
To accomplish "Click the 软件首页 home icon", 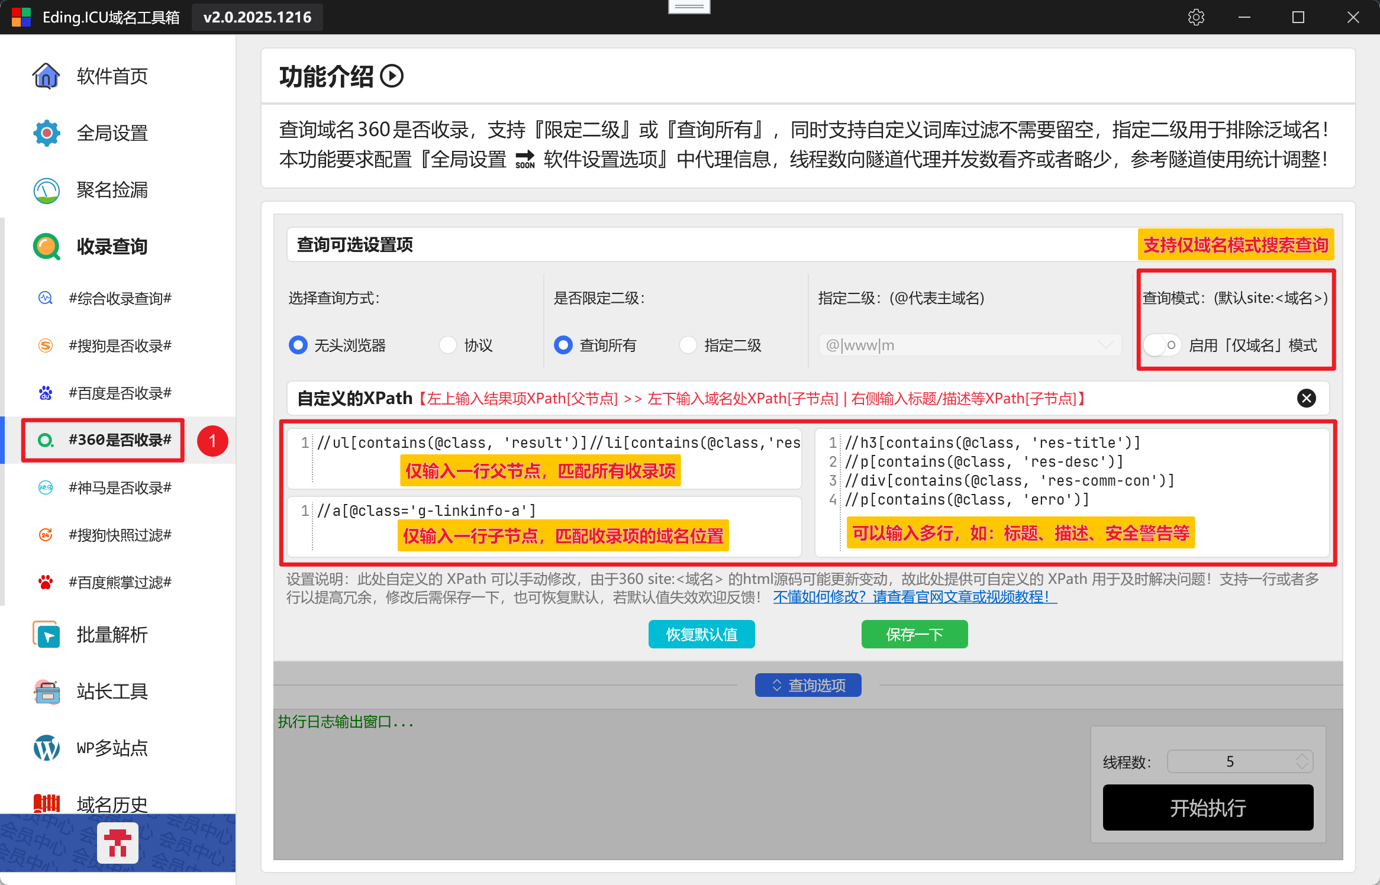I will (x=46, y=76).
